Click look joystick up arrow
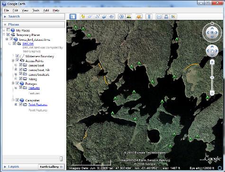Screen dimensions: 225x172 click(x=212, y=28)
